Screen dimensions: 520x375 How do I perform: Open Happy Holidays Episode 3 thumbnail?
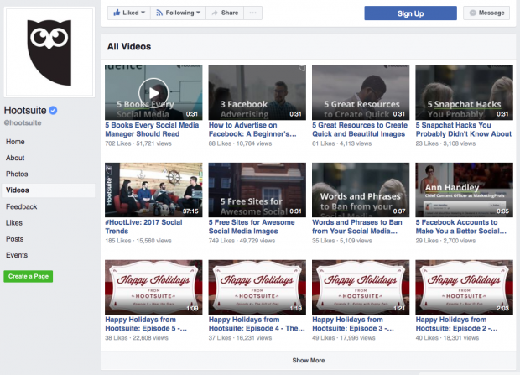[x=361, y=287]
